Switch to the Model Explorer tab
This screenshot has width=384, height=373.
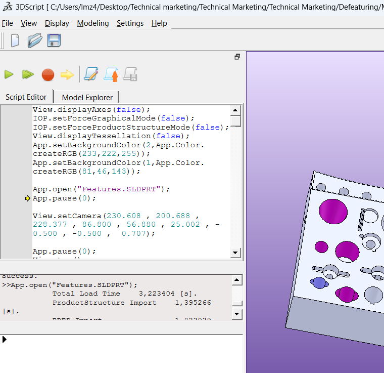(87, 97)
